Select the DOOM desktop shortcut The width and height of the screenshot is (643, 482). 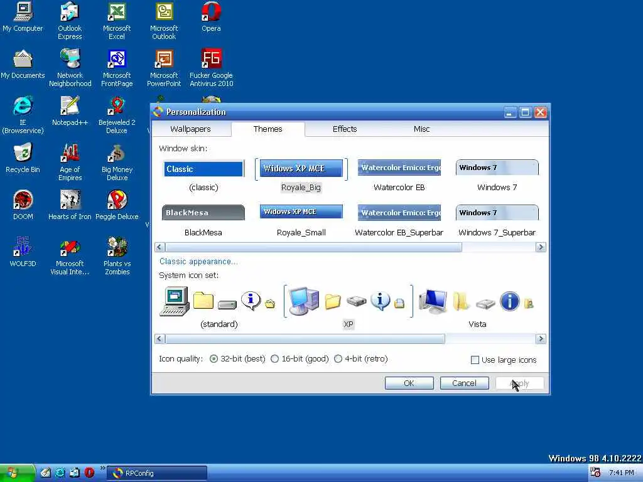23,205
